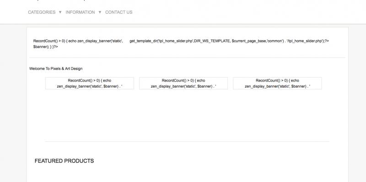Go to the CONTACT US page
Image resolution: width=366 pixels, height=182 pixels.
coord(119,12)
